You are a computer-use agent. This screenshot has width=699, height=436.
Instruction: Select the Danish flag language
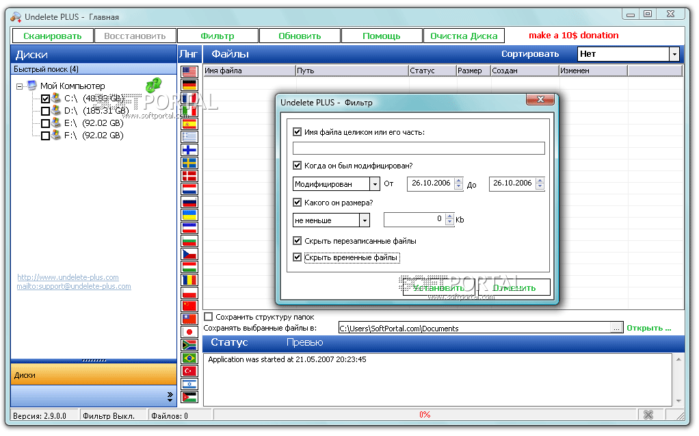189,176
